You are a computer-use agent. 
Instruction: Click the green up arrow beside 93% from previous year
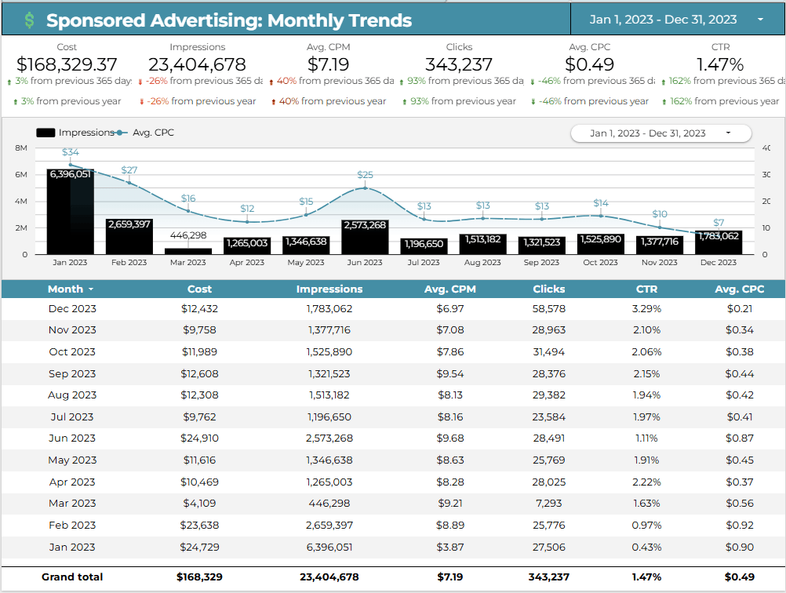click(x=405, y=102)
